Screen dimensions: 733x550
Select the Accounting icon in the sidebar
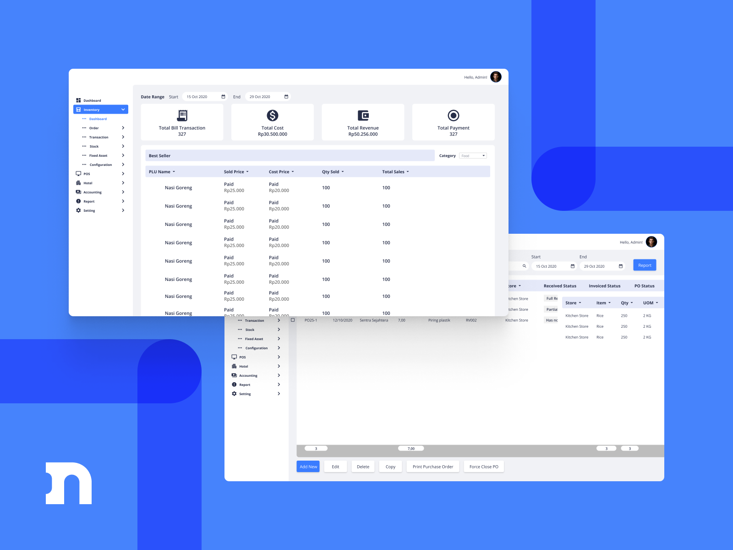(78, 192)
